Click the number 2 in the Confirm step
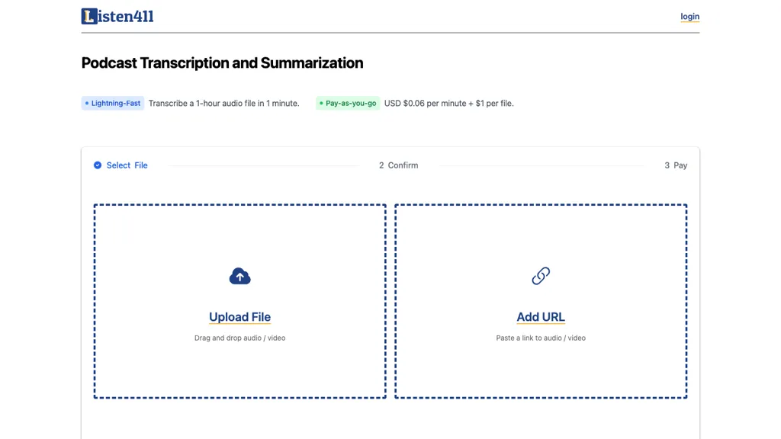The height and width of the screenshot is (439, 781). tap(381, 165)
